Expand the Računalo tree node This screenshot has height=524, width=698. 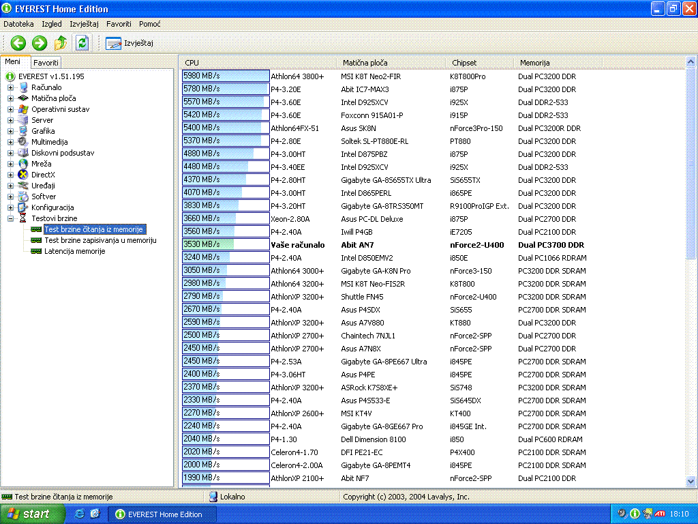[11, 87]
